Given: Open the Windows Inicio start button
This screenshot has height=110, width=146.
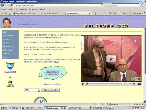Looking at the screenshot, I should [4, 108].
